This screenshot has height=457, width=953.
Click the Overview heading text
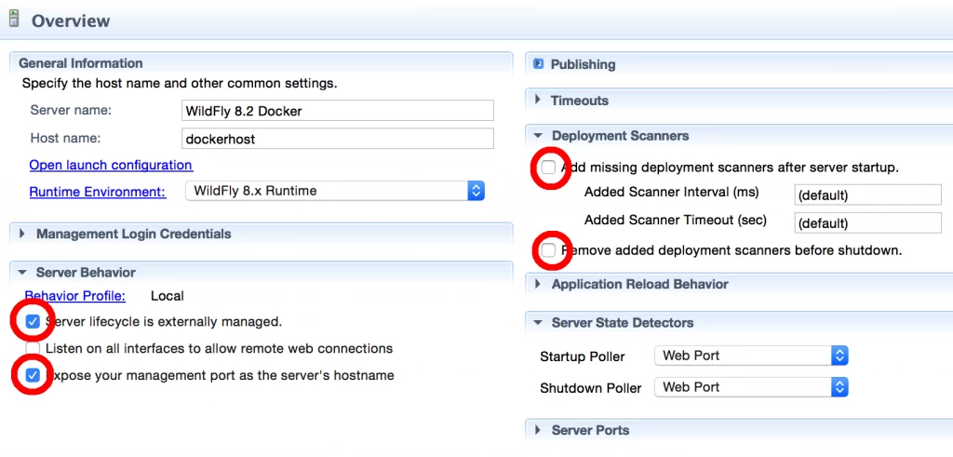[71, 20]
